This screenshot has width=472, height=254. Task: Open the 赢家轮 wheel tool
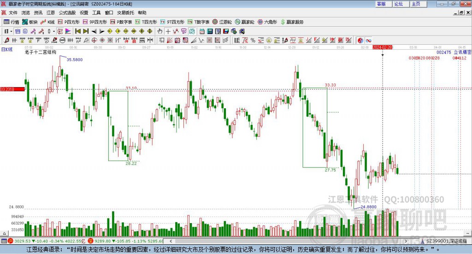pyautogui.click(x=244, y=22)
